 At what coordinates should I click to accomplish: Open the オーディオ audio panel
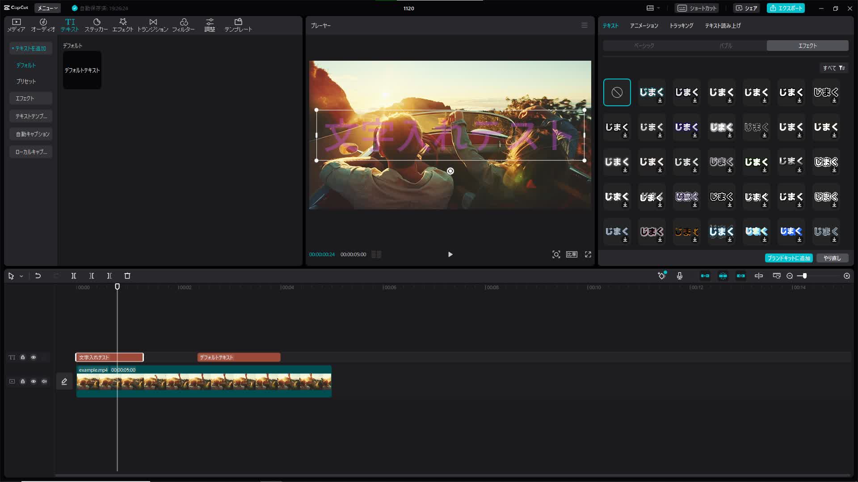coord(43,25)
